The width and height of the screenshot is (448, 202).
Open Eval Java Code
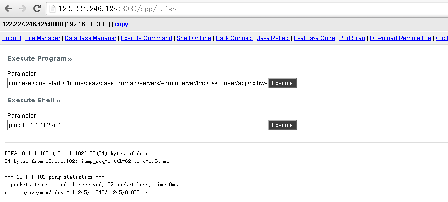coord(314,38)
